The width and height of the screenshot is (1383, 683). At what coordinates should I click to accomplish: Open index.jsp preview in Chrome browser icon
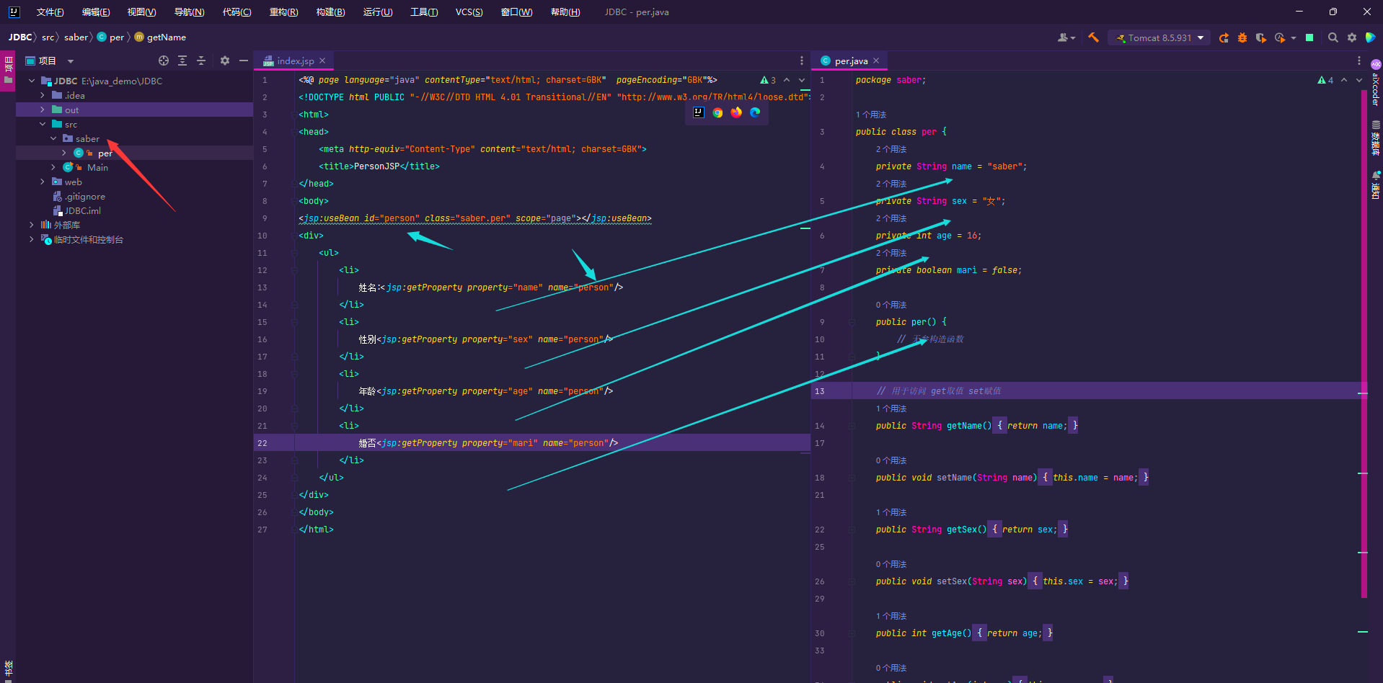717,112
